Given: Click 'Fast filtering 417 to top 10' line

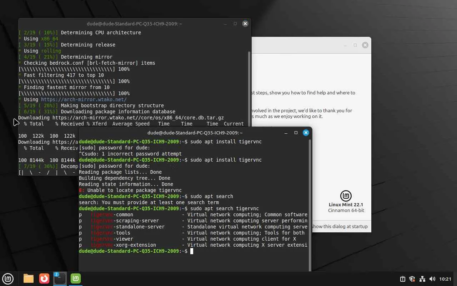Looking at the screenshot, I should (x=64, y=75).
